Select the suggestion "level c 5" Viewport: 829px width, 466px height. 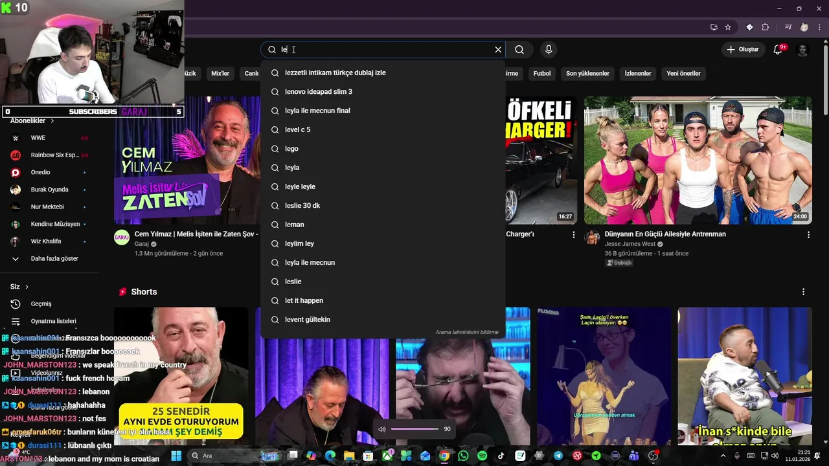[x=382, y=129]
